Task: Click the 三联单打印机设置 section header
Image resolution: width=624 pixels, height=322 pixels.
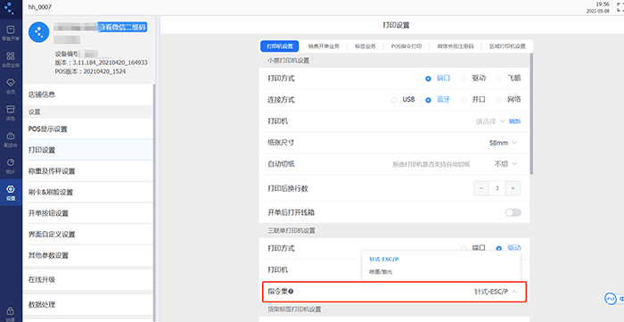Action: tap(291, 230)
